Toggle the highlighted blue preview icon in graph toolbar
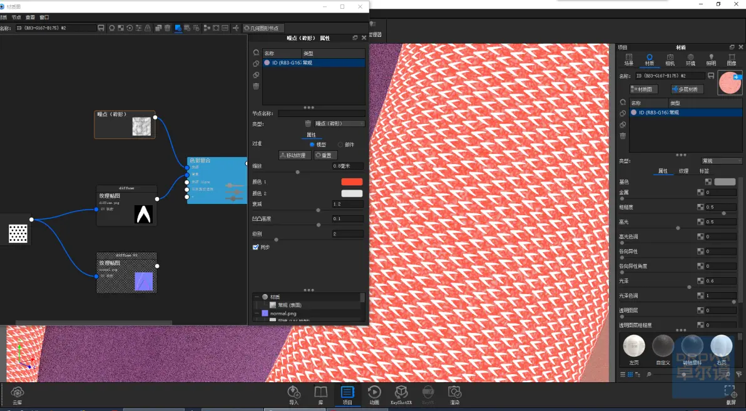 click(x=178, y=28)
